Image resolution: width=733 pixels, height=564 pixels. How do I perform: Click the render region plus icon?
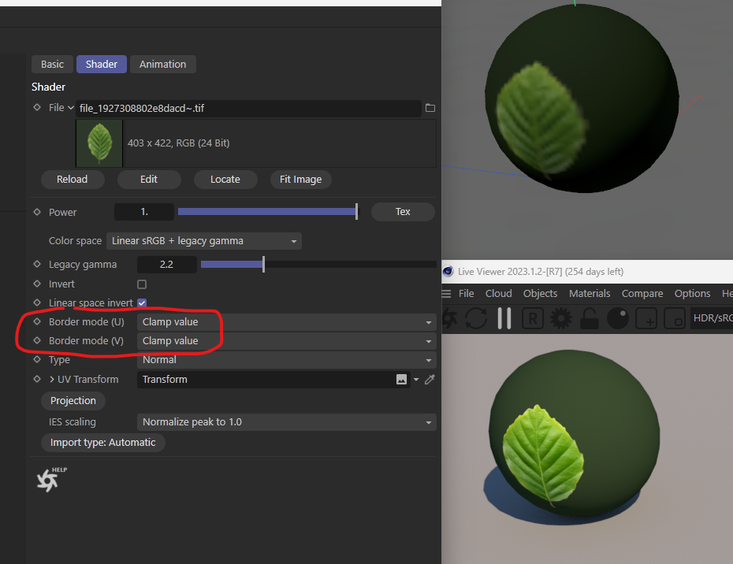(x=646, y=319)
